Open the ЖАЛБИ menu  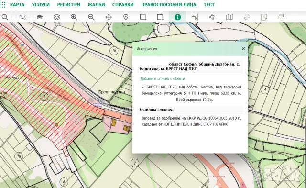click(96, 5)
